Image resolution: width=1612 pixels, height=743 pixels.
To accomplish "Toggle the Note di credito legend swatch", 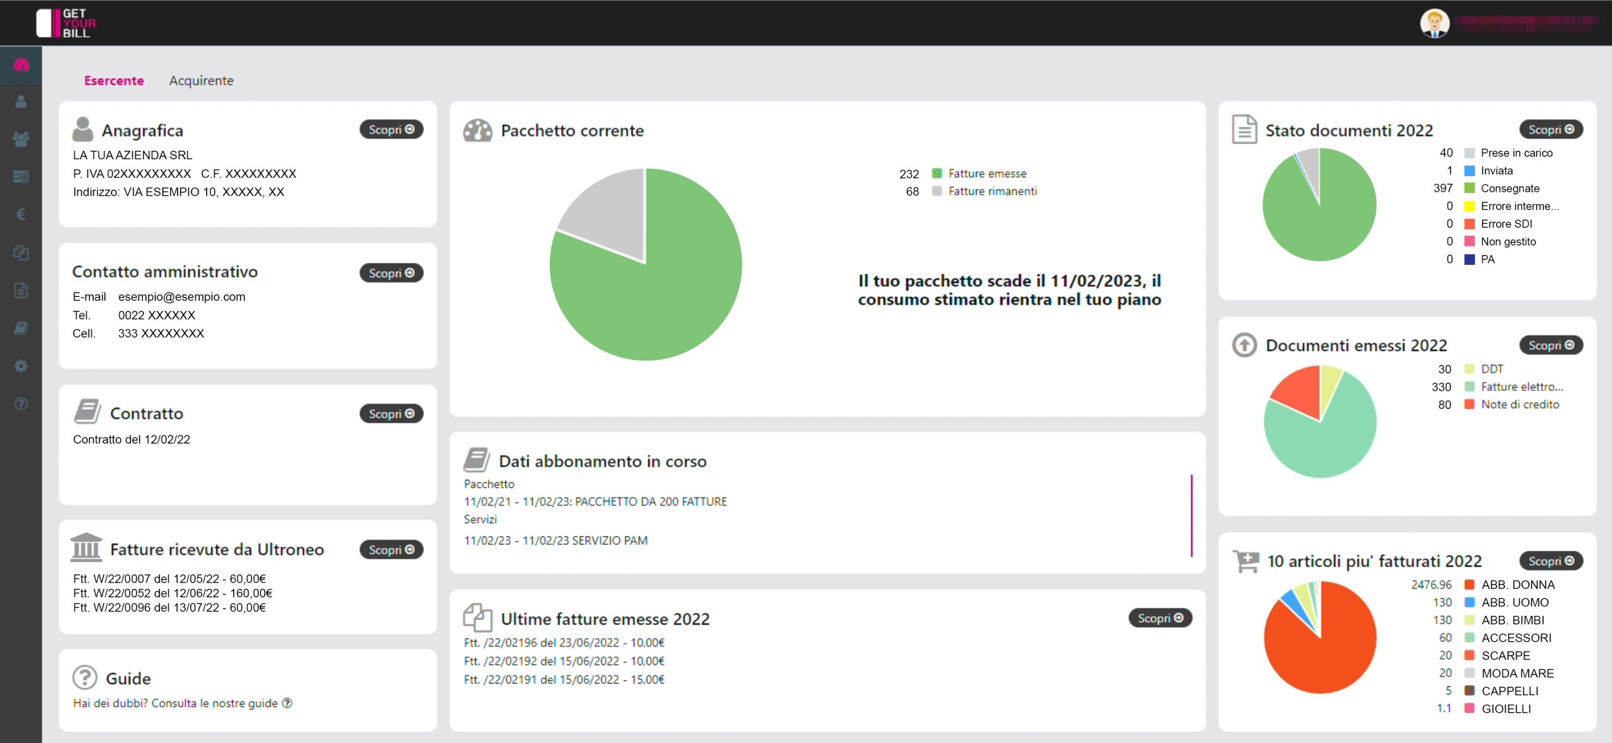I will tap(1470, 404).
